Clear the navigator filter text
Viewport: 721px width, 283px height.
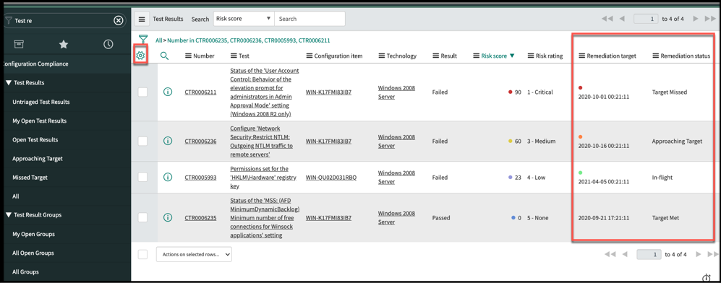(118, 21)
